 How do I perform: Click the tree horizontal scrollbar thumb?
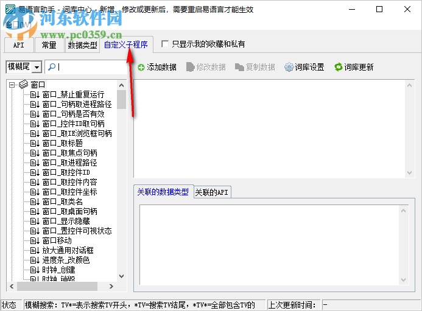pyautogui.click(x=57, y=286)
